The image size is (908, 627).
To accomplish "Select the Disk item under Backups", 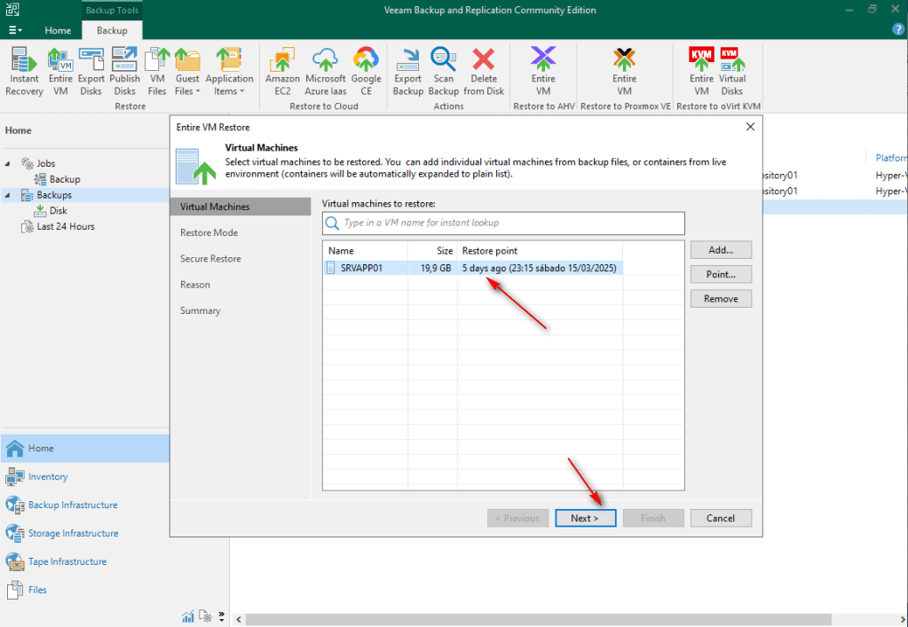I will click(58, 211).
